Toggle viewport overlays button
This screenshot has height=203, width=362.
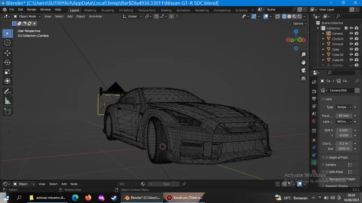pyautogui.click(x=266, y=17)
